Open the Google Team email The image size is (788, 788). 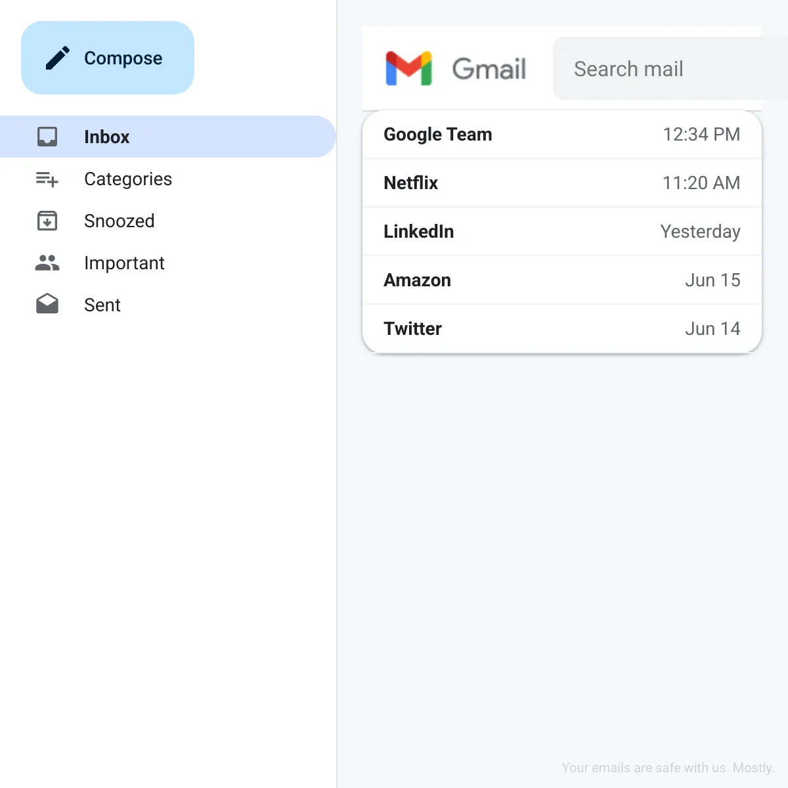[x=561, y=134]
